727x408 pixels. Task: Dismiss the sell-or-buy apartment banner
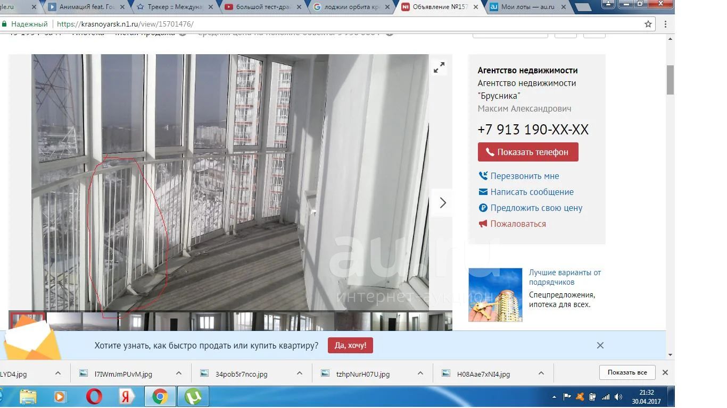pyautogui.click(x=600, y=345)
